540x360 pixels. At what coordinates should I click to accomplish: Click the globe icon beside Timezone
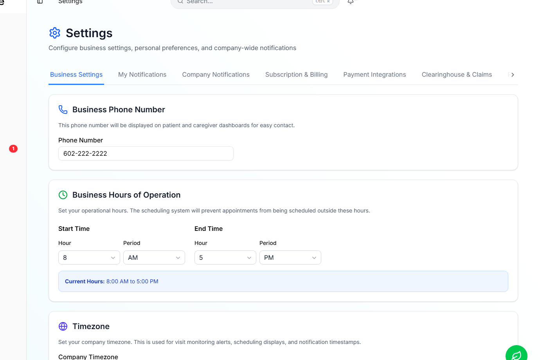(63, 326)
